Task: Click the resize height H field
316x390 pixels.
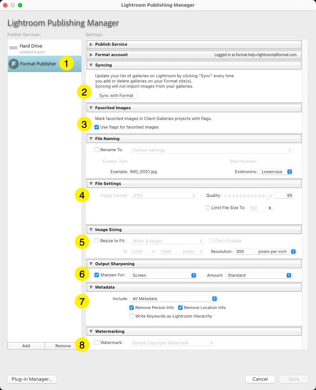Action: (168, 251)
